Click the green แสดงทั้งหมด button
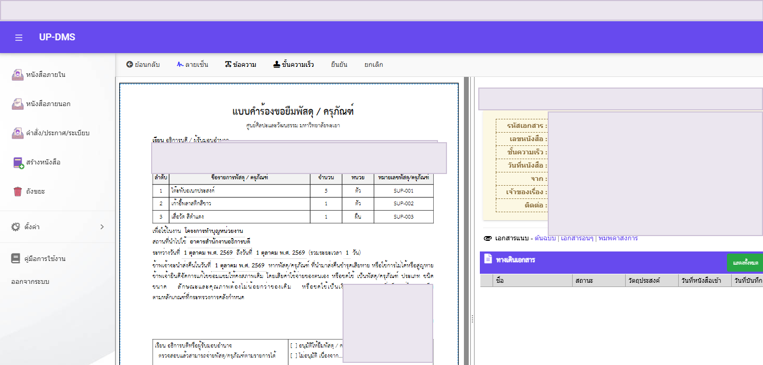763x365 pixels. point(745,263)
